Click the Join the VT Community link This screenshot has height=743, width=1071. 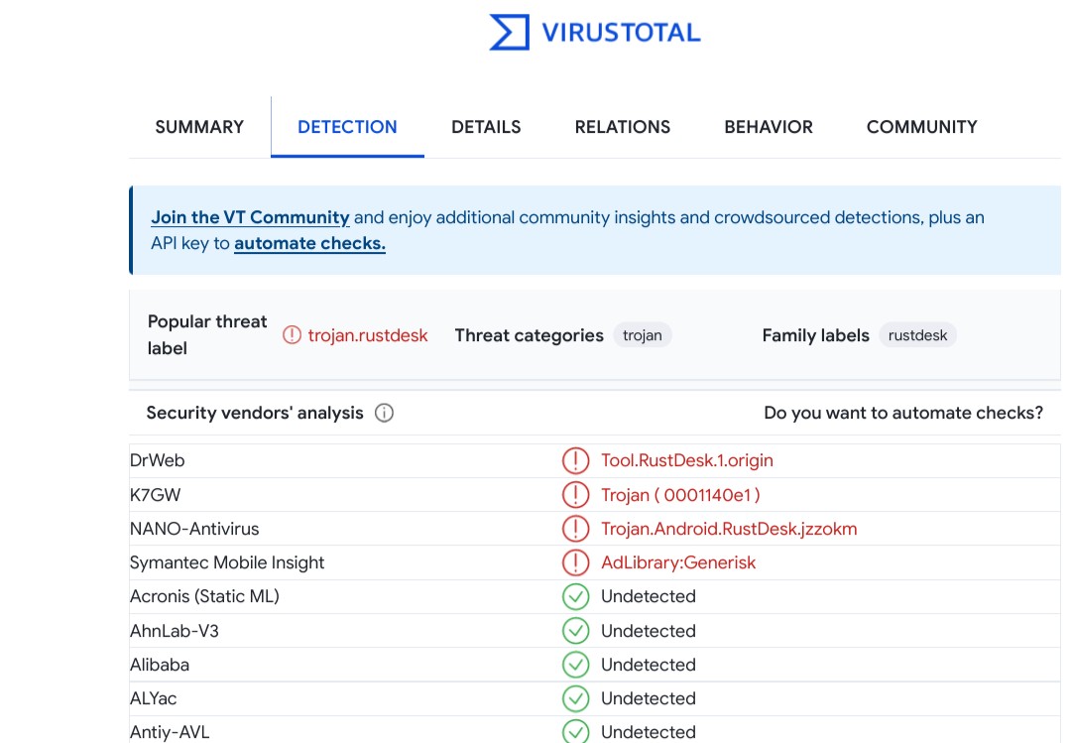250,217
